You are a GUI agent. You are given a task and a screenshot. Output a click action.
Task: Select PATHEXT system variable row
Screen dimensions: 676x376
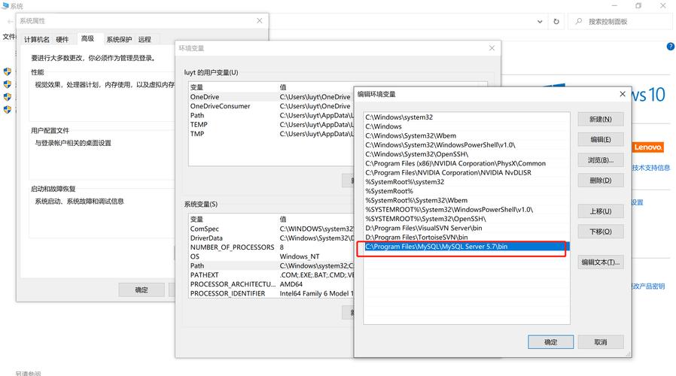point(271,274)
